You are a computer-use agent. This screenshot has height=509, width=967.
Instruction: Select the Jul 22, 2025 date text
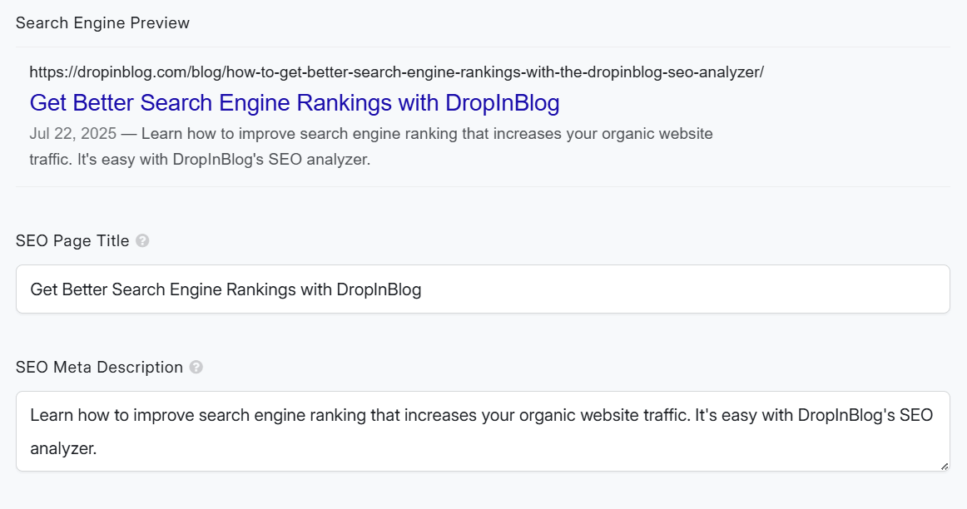tap(72, 134)
